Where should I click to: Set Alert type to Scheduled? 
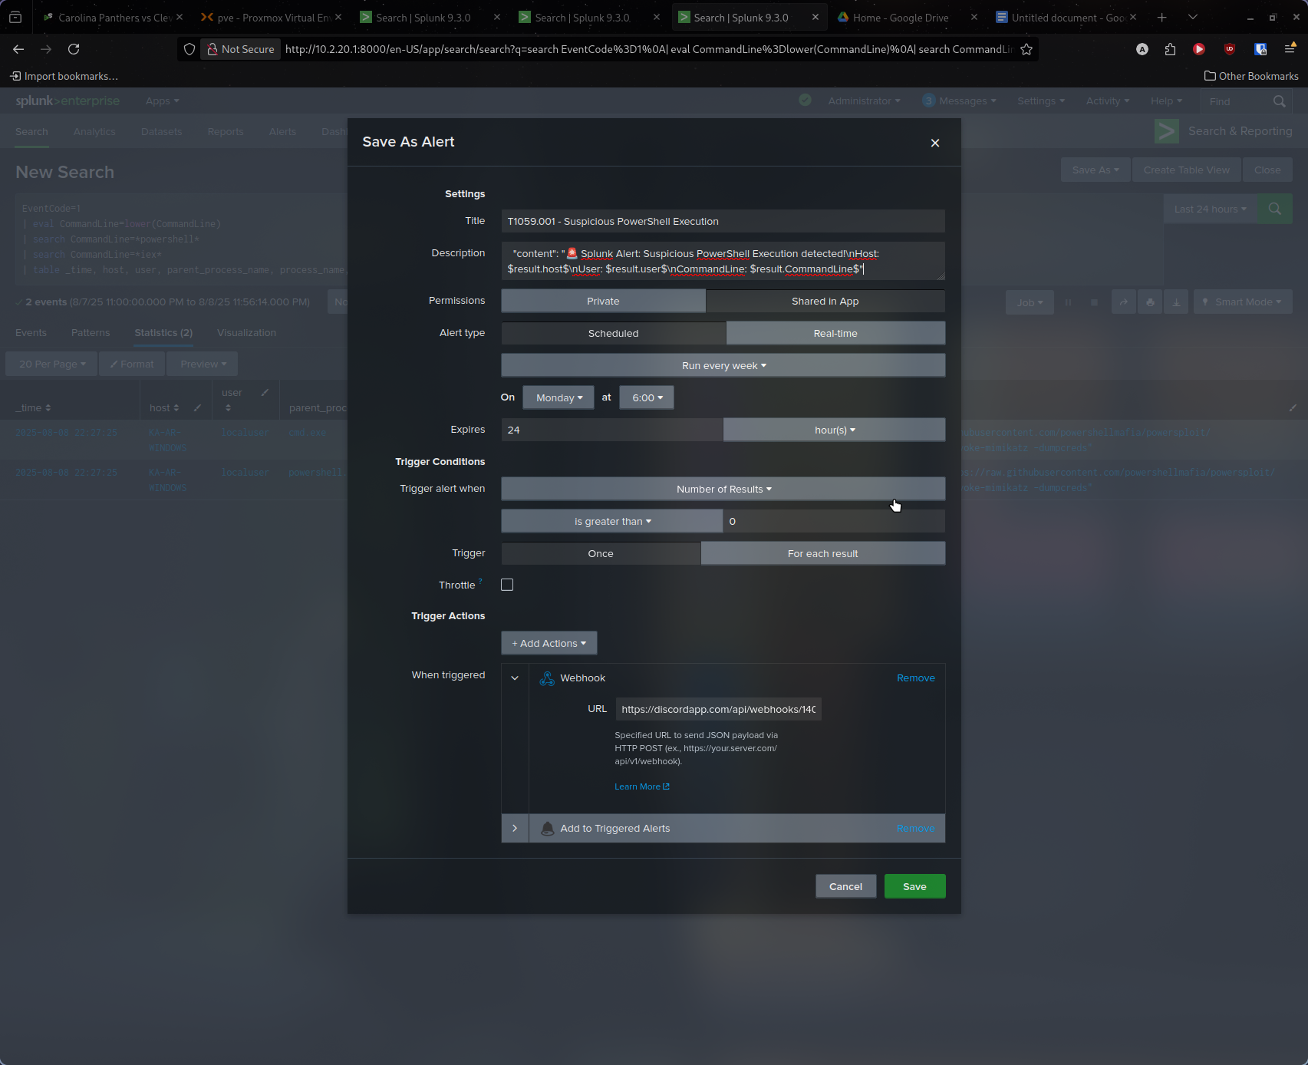pos(613,334)
